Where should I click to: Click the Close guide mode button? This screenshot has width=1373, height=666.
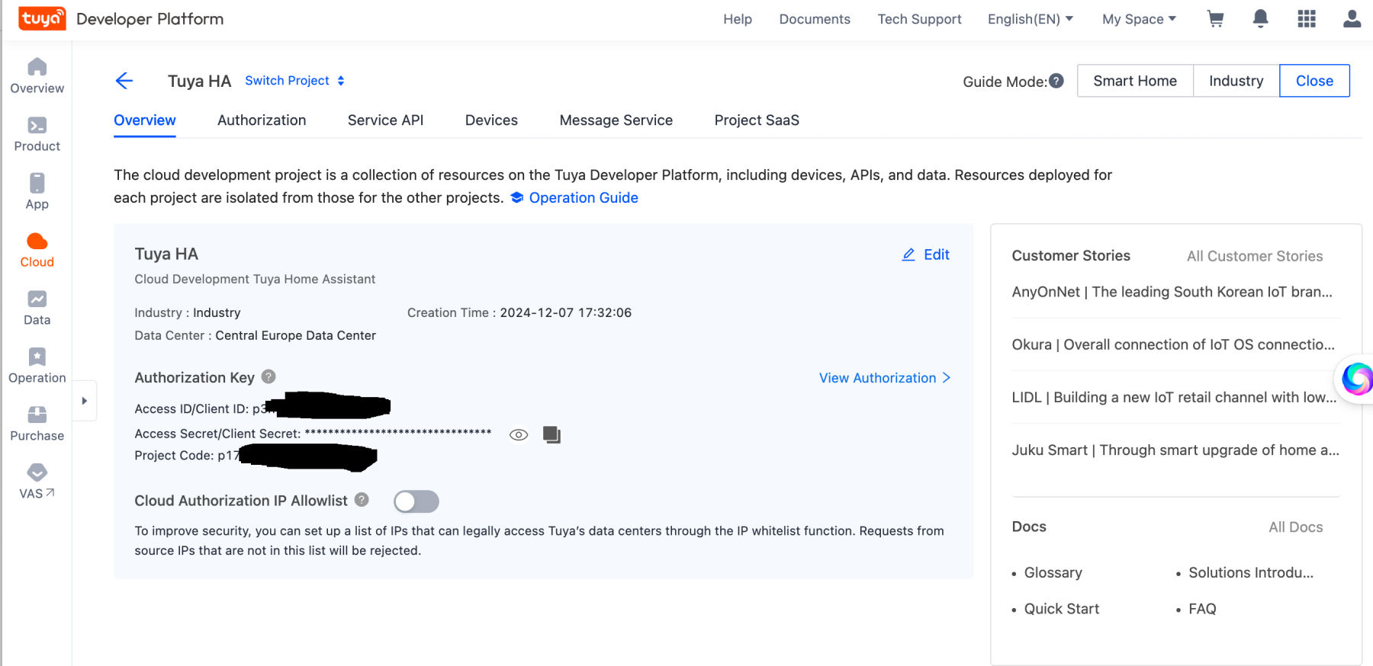tap(1314, 81)
